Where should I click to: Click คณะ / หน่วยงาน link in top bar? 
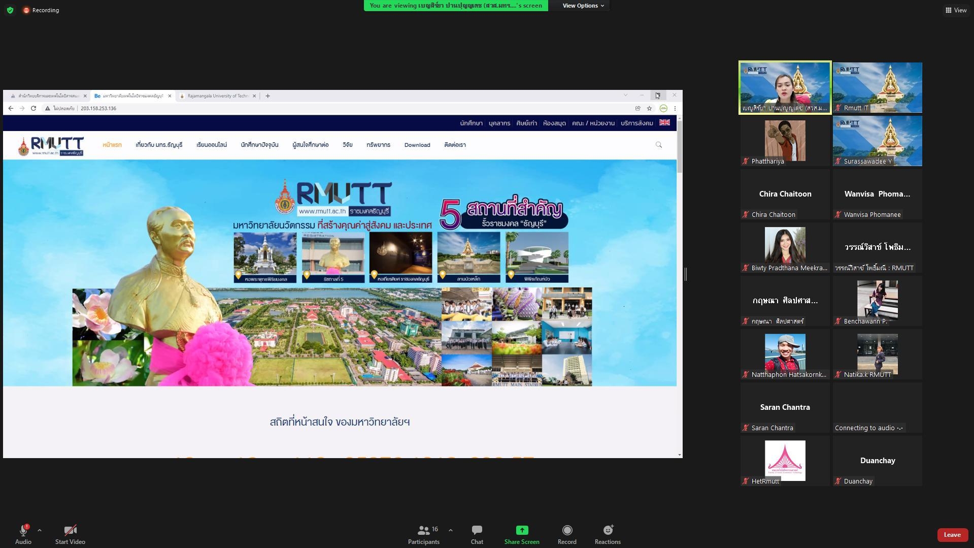click(593, 123)
